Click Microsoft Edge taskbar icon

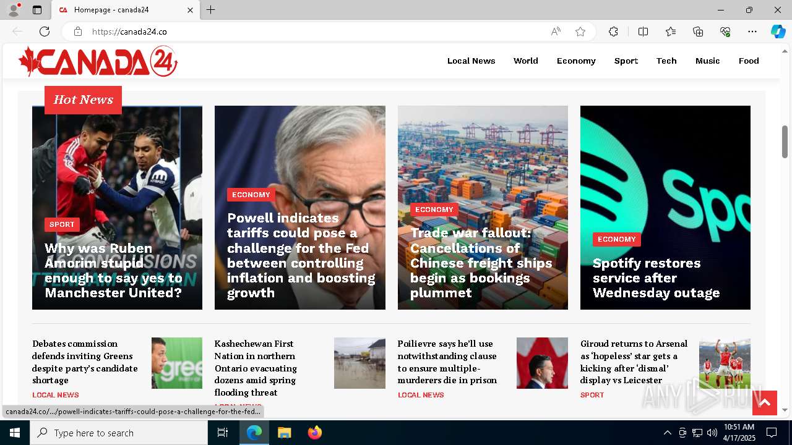click(254, 433)
